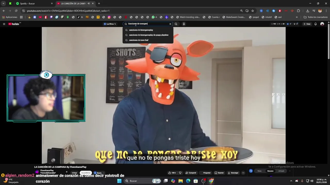The width and height of the screenshot is (330, 185).
Task: Bookmark this page with the star icon
Action: tap(253, 11)
